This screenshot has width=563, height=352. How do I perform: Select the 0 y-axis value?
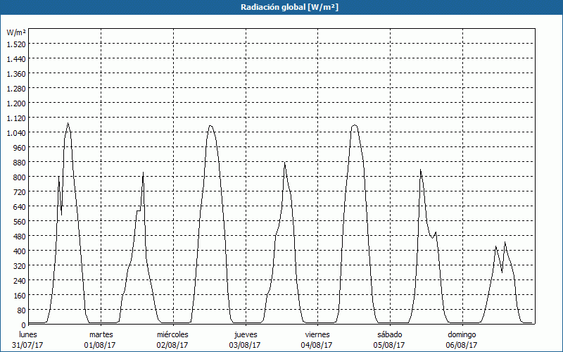pos(24,325)
